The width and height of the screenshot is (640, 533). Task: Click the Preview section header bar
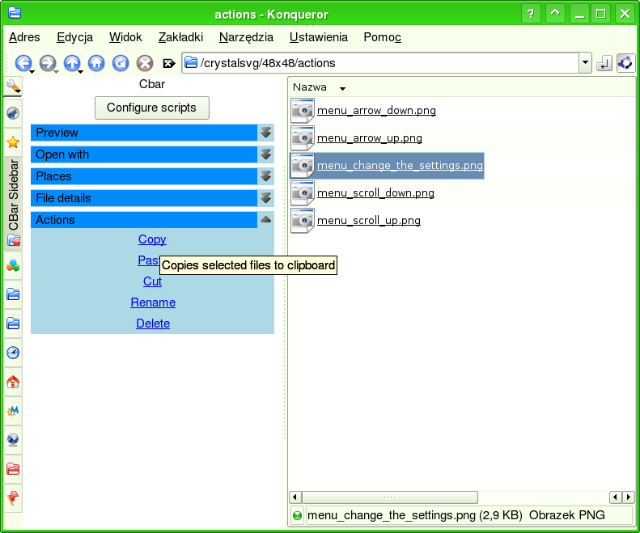point(144,133)
